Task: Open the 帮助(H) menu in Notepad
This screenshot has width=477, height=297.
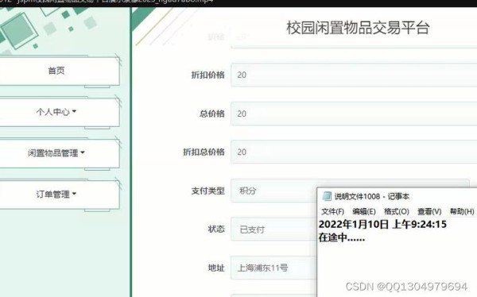Action: 462,211
